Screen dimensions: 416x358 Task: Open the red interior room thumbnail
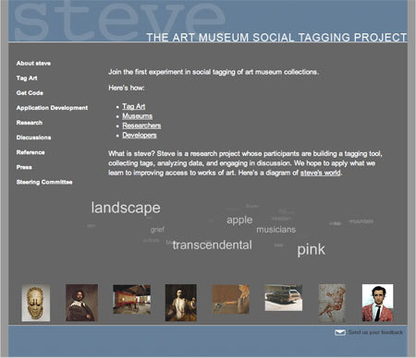coord(132,299)
